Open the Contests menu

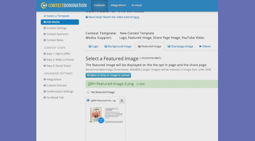(x=99, y=5)
